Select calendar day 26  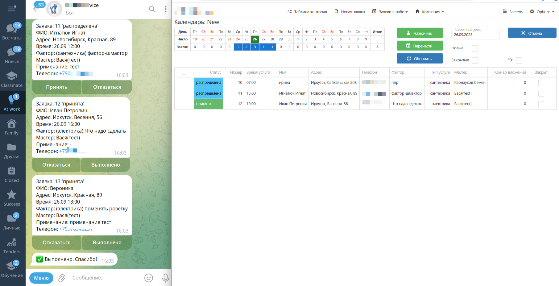pyautogui.click(x=255, y=39)
